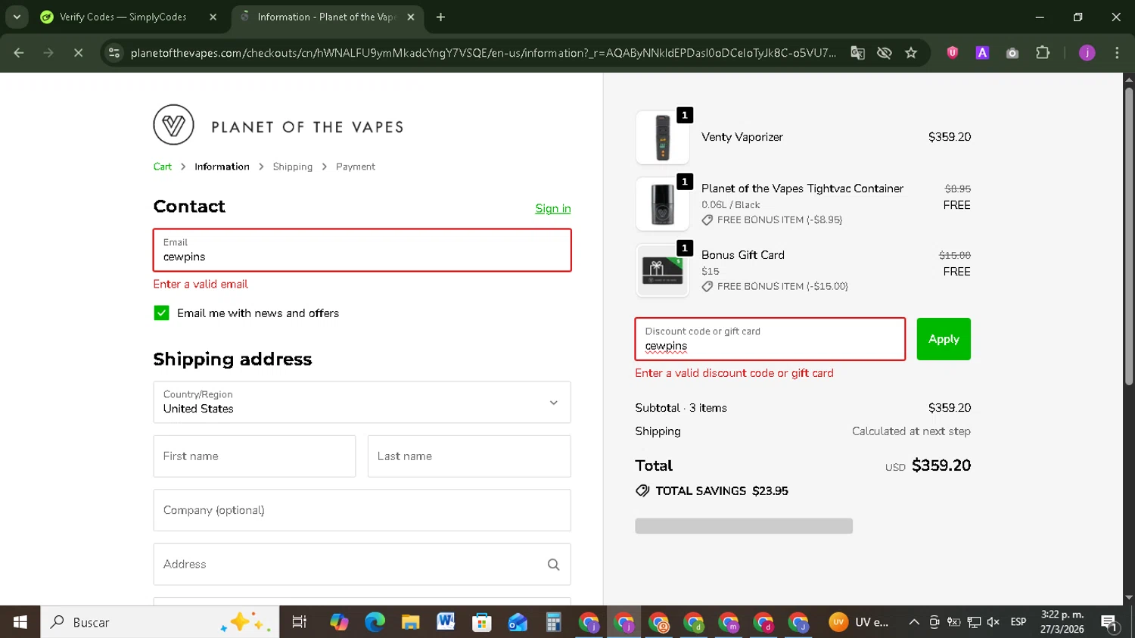Click the Last name field

click(469, 456)
